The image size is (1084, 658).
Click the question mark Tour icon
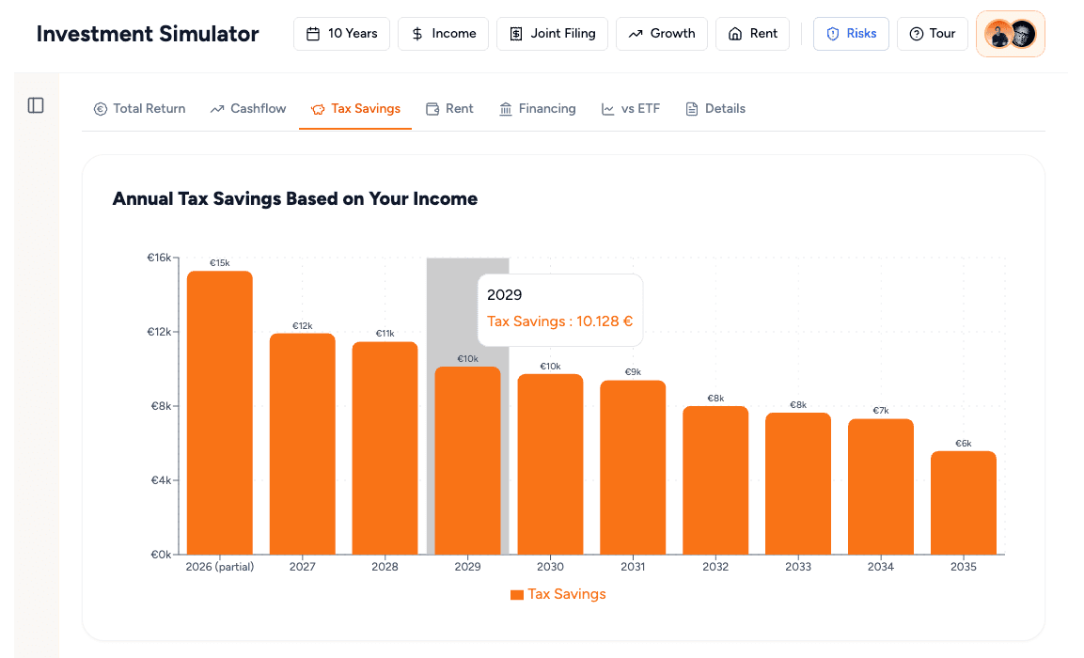click(916, 34)
